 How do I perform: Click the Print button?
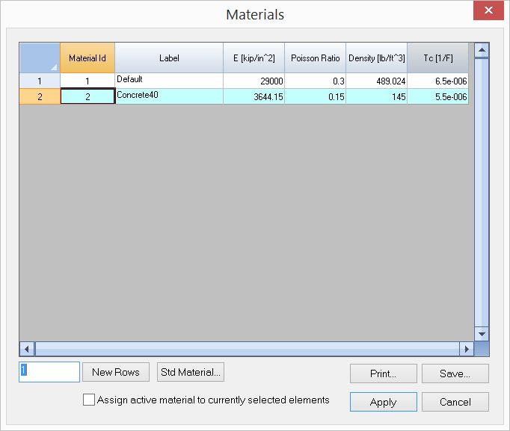(x=384, y=373)
